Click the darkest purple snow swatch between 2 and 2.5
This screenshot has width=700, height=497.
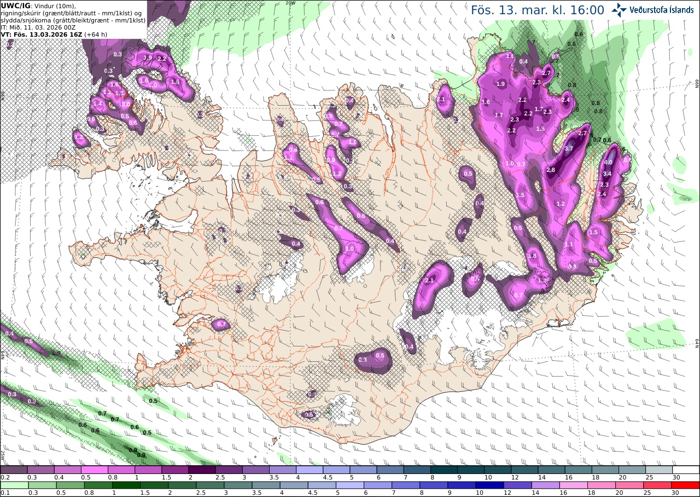[202, 470]
